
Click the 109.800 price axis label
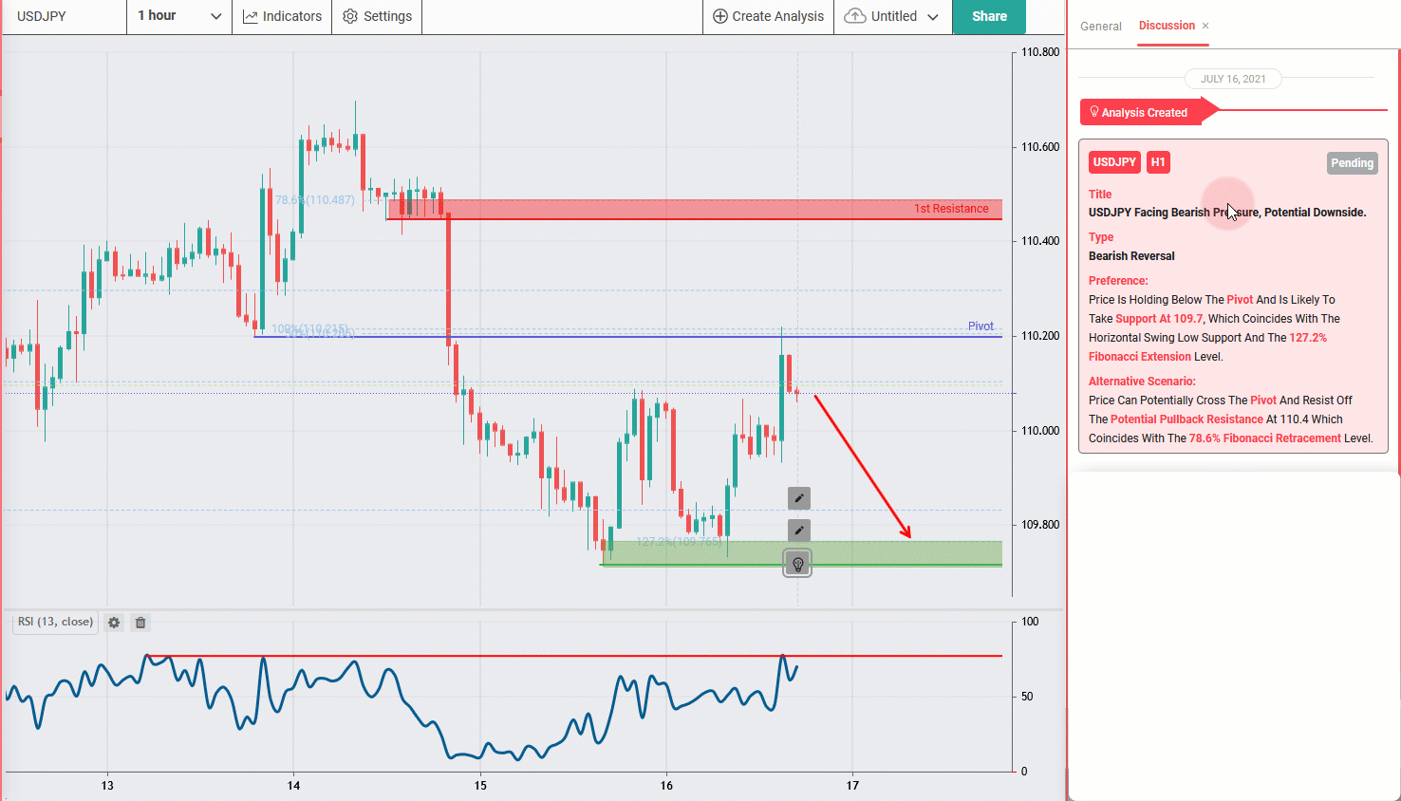[1040, 525]
